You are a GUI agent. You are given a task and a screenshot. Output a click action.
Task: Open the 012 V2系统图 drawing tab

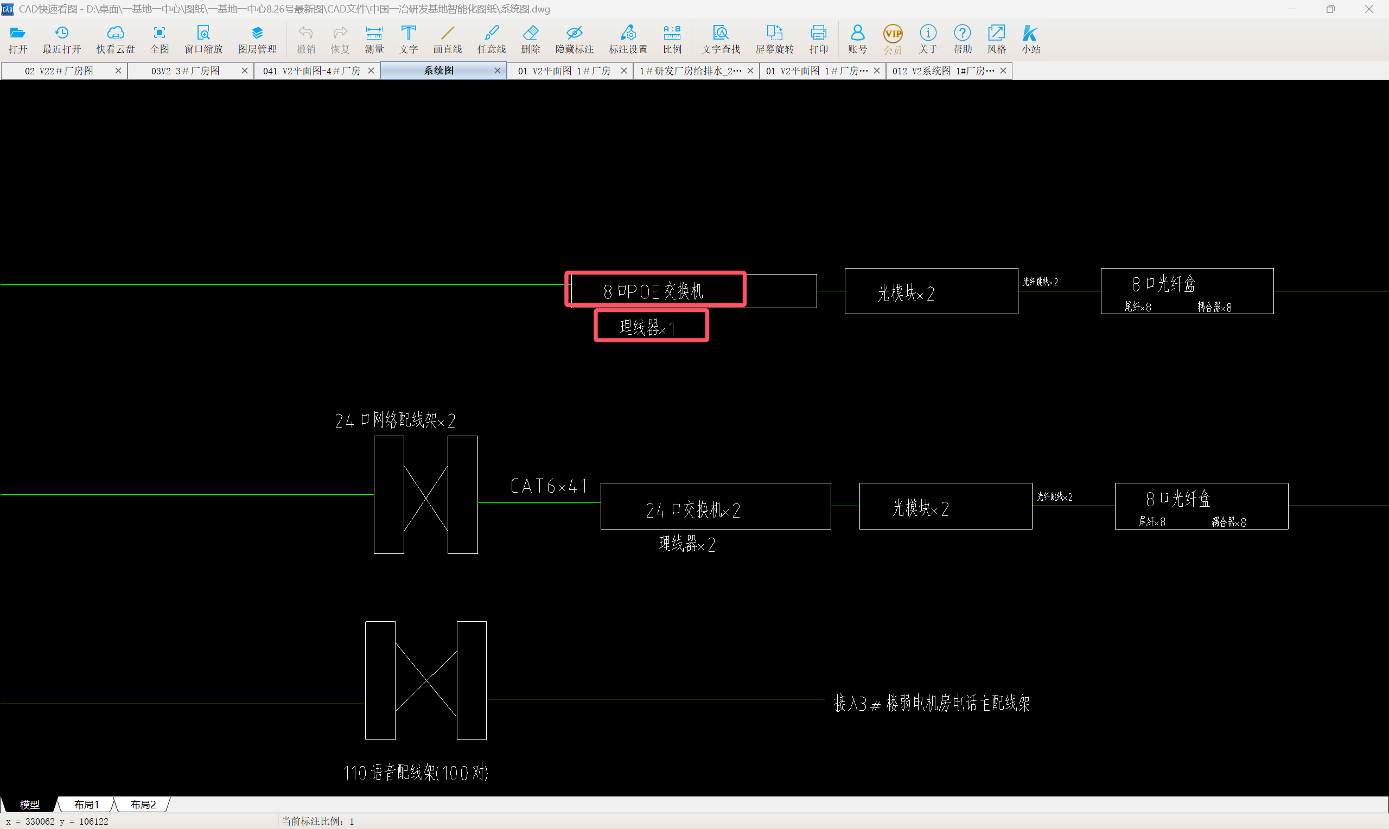pyautogui.click(x=943, y=71)
